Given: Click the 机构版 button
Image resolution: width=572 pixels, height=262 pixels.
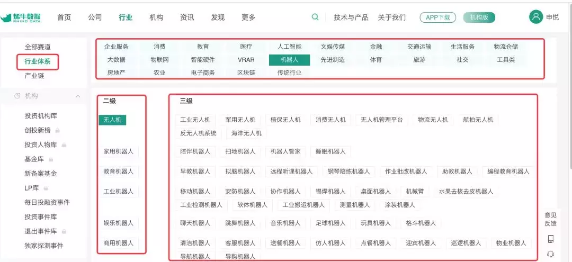Looking at the screenshot, I should (x=479, y=17).
